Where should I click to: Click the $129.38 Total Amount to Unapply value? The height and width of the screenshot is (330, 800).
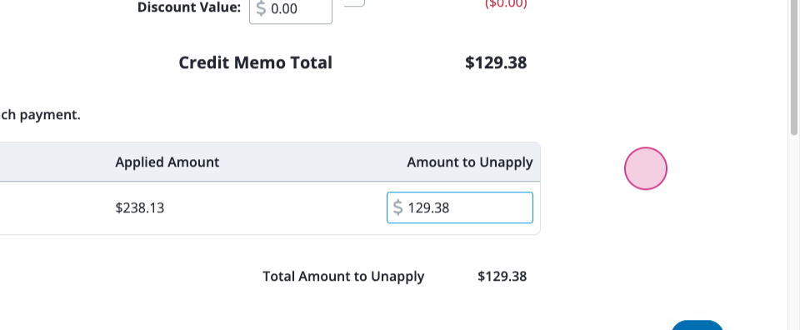[502, 277]
